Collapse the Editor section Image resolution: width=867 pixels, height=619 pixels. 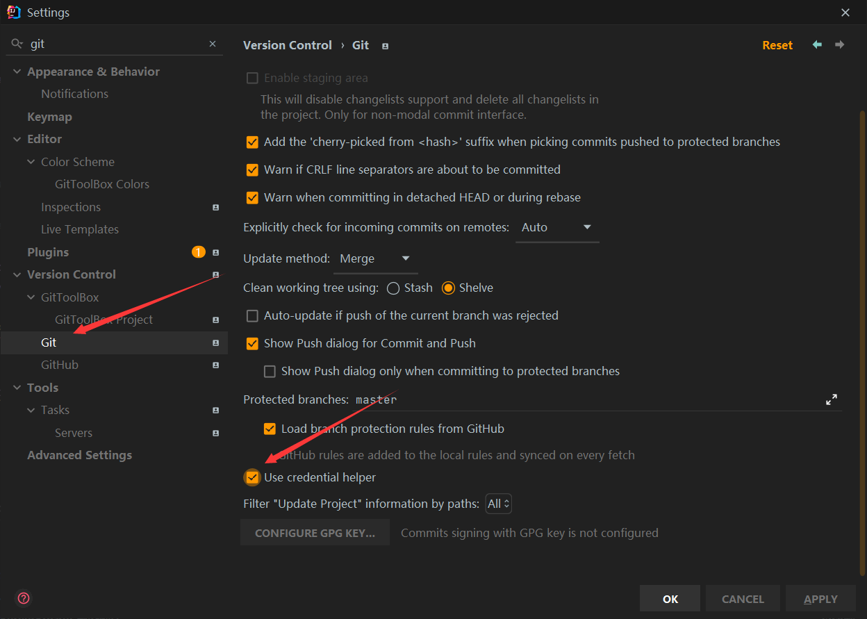pyautogui.click(x=17, y=139)
